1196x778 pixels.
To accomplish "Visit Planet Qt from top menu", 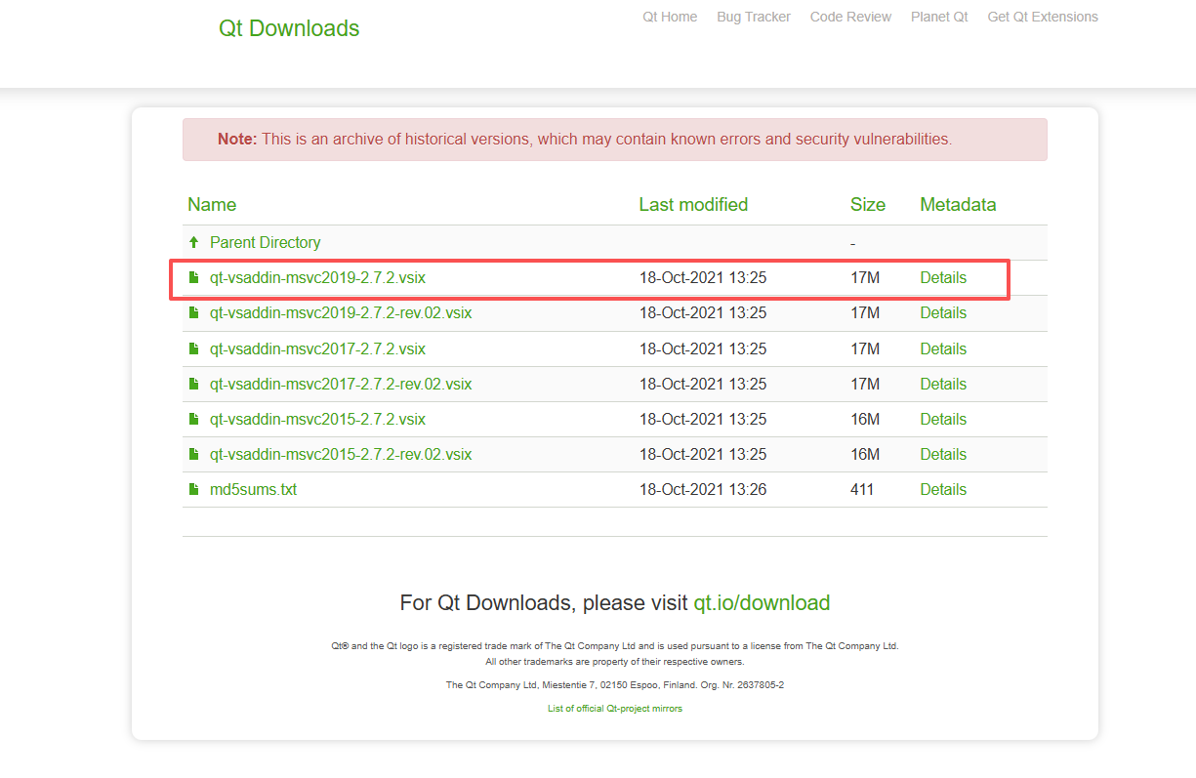I will [939, 17].
